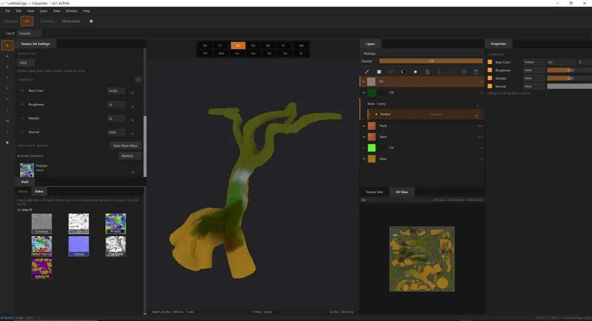Open the Base Color sRGB8 format dropdown
Image resolution: width=592 pixels, height=321 pixels.
point(115,90)
